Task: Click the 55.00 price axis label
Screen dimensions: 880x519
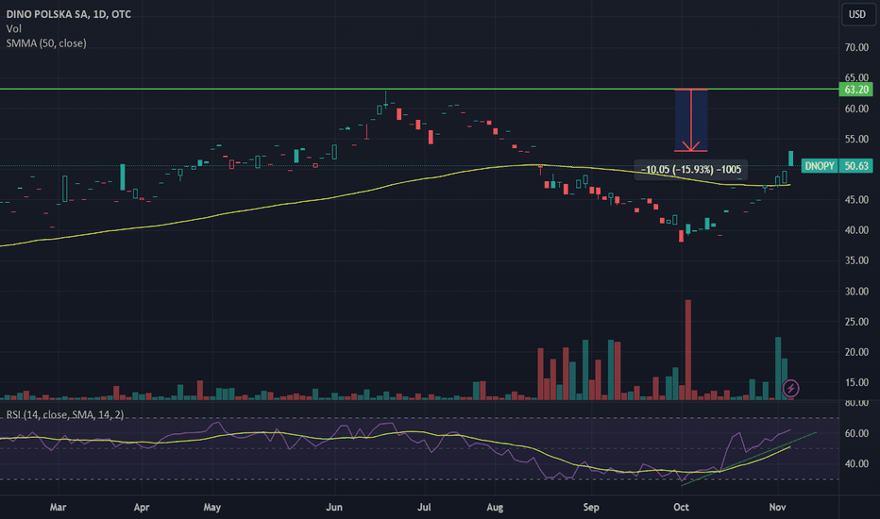Action: click(x=856, y=139)
